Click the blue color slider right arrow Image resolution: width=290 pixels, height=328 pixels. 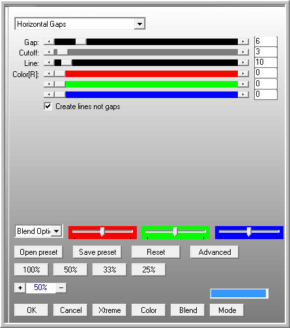[x=243, y=95]
